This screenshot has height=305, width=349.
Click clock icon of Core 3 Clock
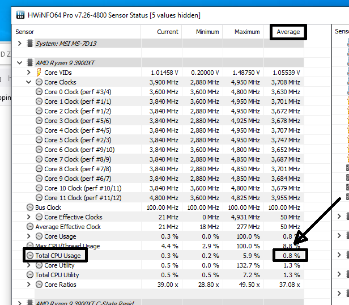coord(39,121)
